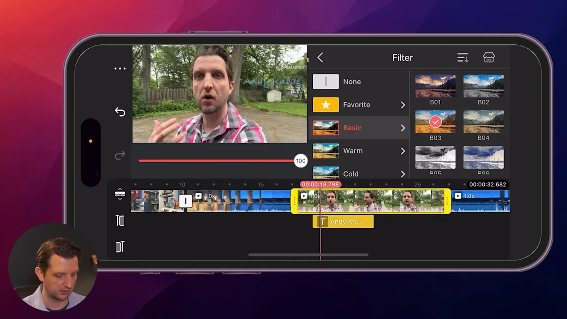Click the grayed-out redo arrow
Screen dimensions: 567x319
[x=120, y=156]
